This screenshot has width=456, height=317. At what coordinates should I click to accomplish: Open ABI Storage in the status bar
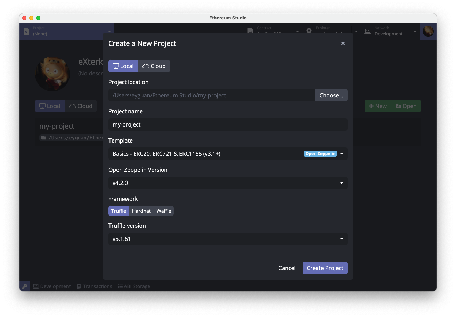(x=134, y=286)
